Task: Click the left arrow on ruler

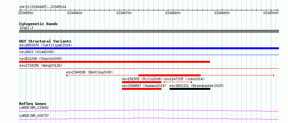Action: pyautogui.click(x=20, y=10)
